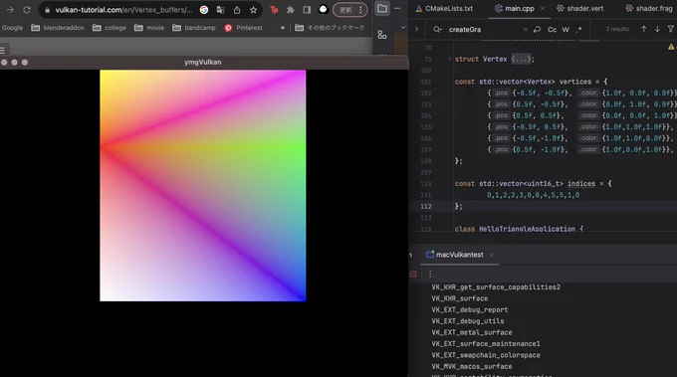Click the new line icon in search
This screenshot has height=377, width=677.
[537, 29]
